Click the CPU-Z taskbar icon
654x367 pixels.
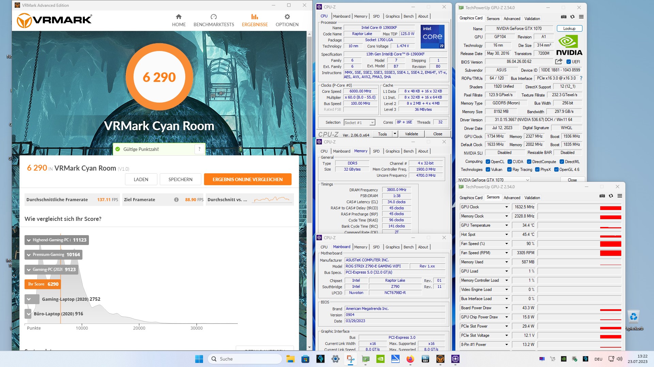click(x=455, y=359)
